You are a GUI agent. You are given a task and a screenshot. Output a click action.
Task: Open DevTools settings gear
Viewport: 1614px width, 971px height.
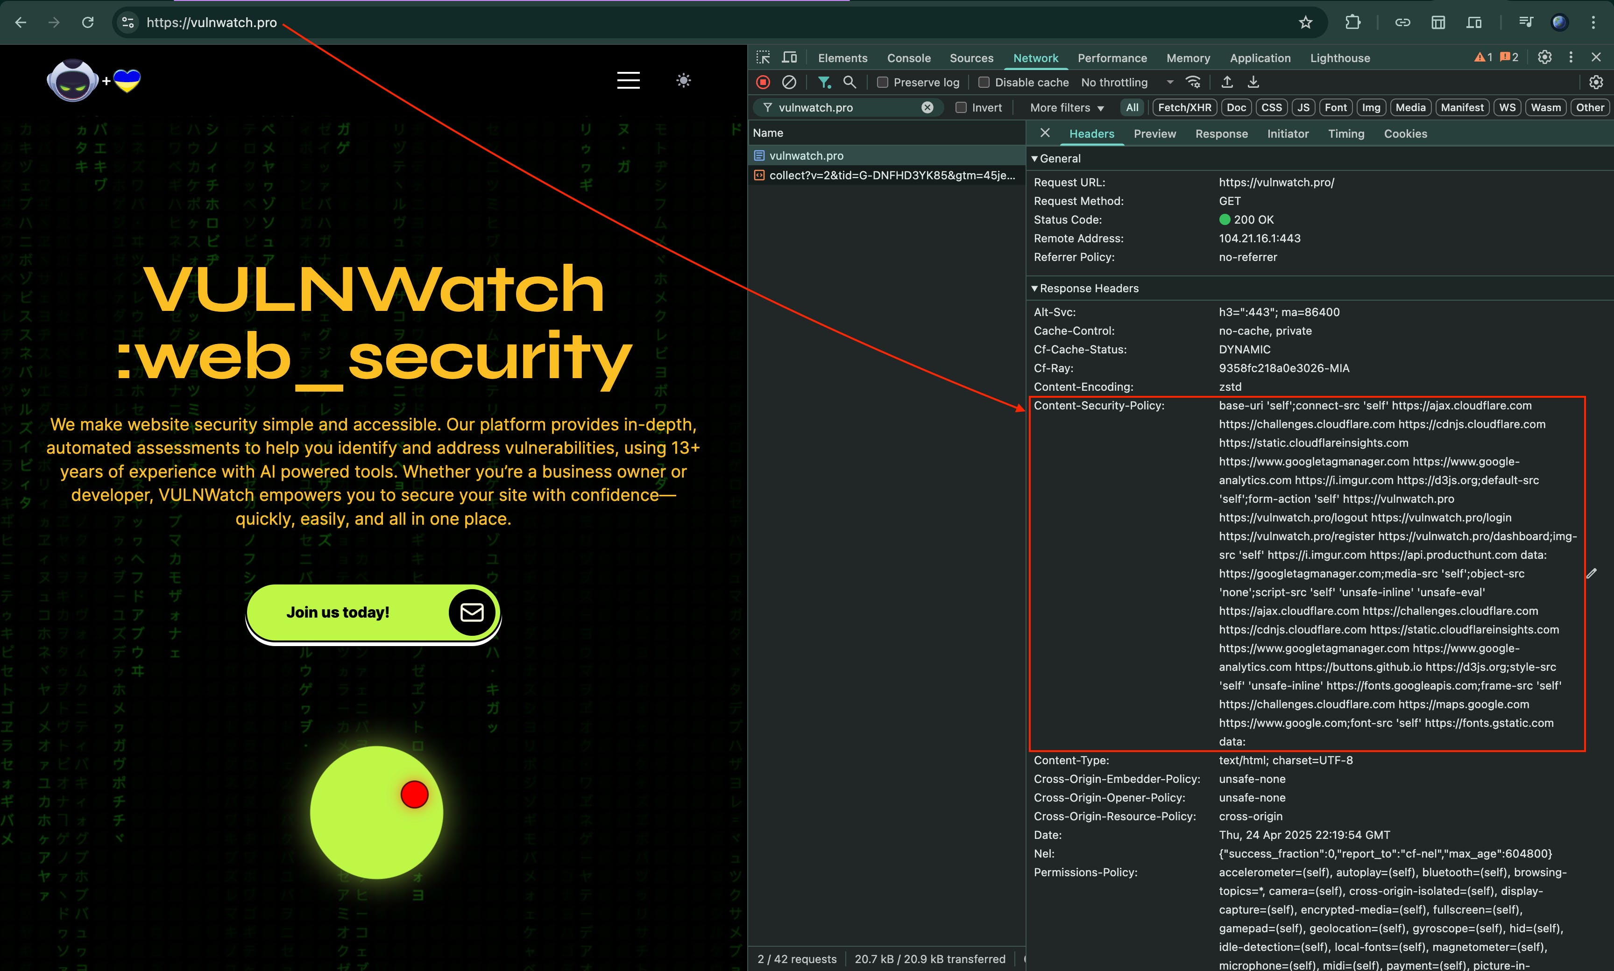click(x=1544, y=57)
